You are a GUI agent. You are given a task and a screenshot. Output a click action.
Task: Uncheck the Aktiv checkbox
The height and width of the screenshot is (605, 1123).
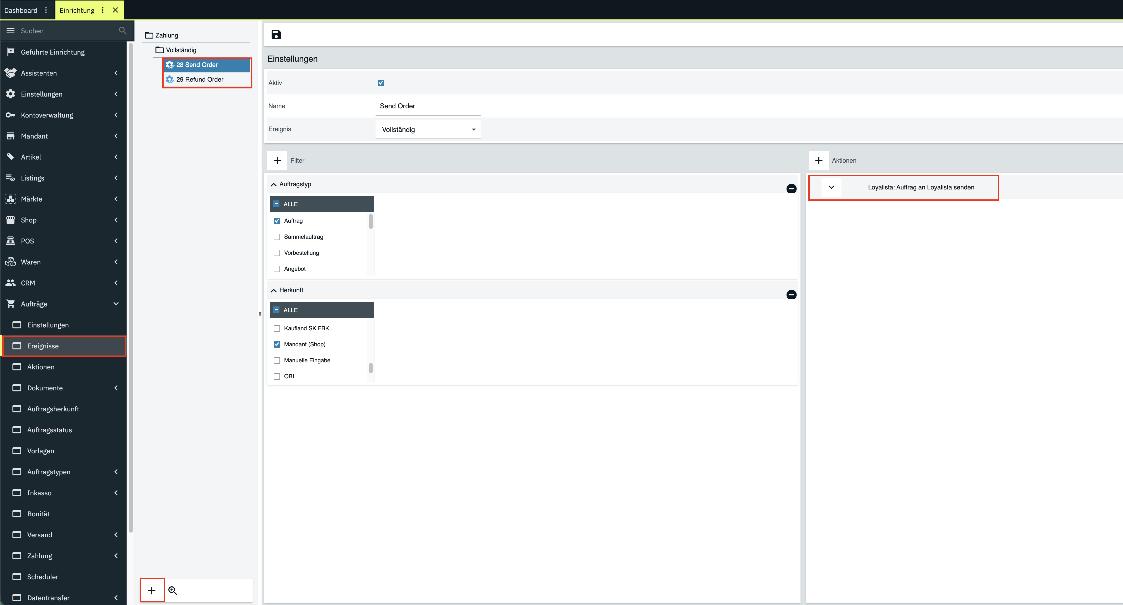[x=381, y=83]
